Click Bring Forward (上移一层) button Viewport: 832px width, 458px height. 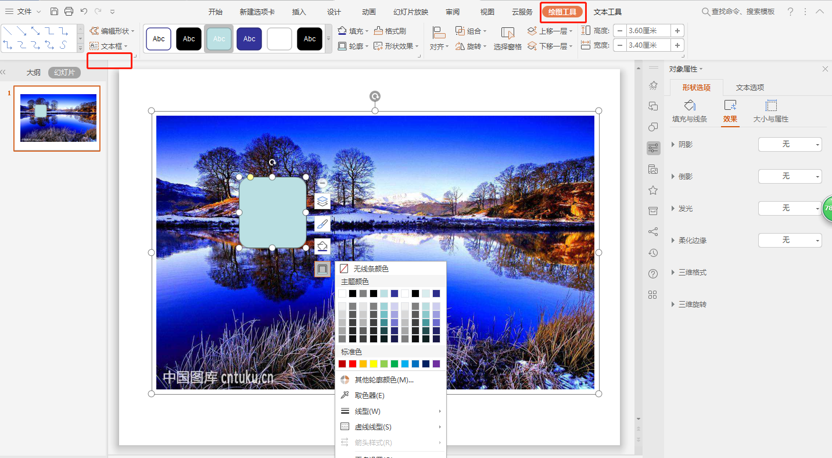550,31
